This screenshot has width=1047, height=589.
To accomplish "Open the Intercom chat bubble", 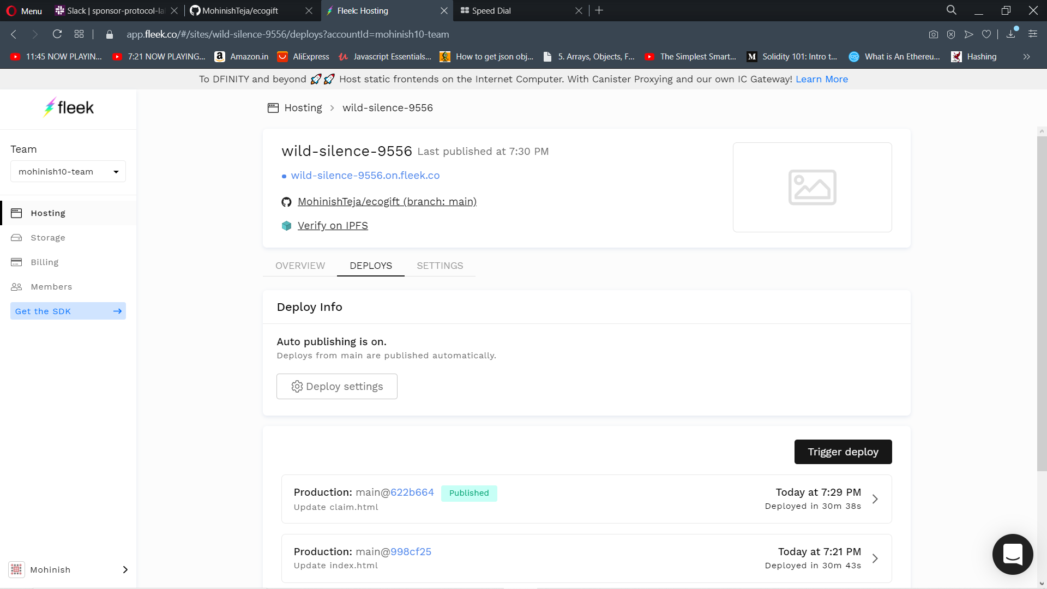I will point(1013,554).
